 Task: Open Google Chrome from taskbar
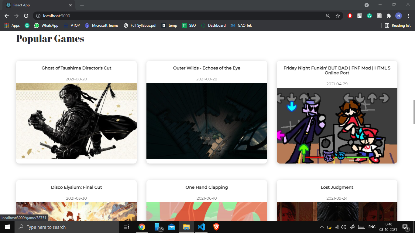[x=142, y=227]
